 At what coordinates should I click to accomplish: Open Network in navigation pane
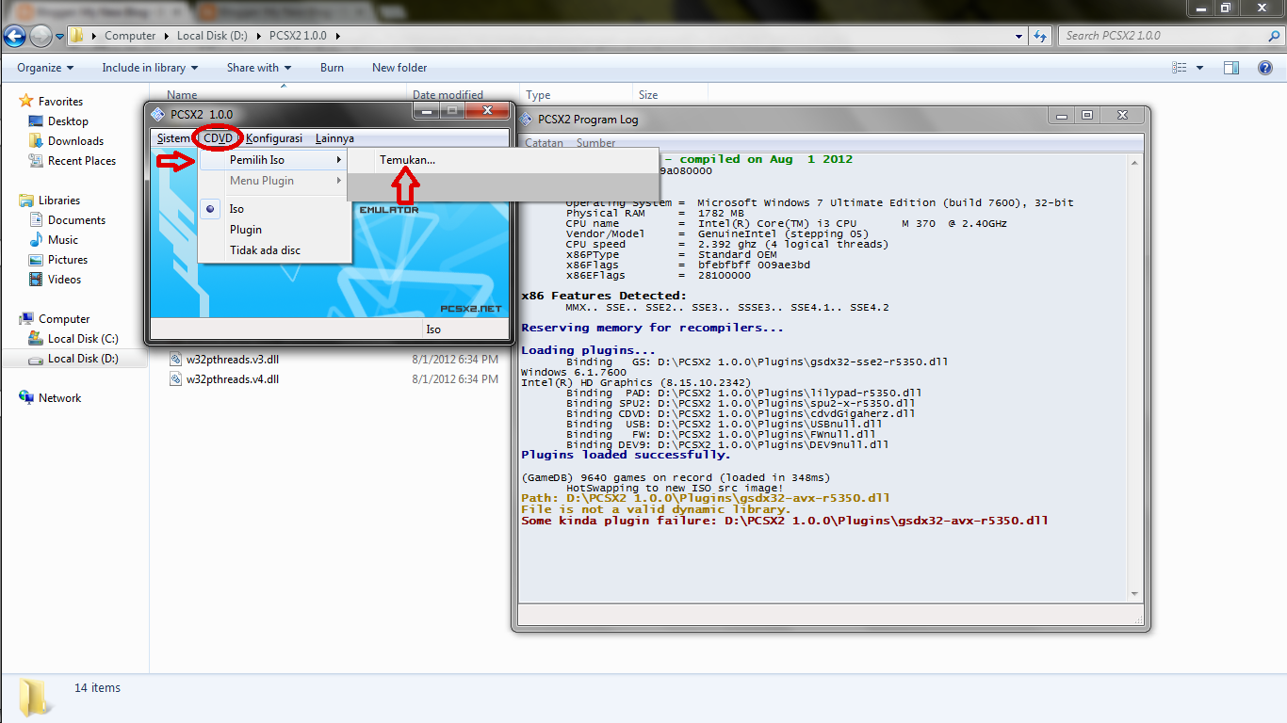pos(59,398)
